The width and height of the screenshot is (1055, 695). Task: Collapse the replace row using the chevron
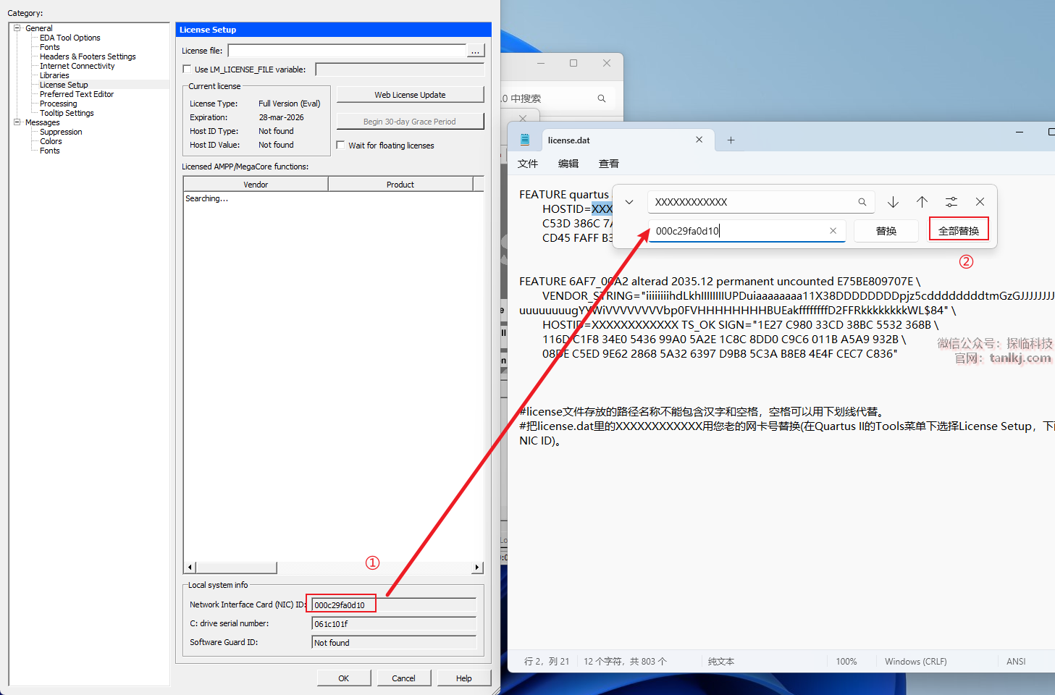click(x=629, y=202)
